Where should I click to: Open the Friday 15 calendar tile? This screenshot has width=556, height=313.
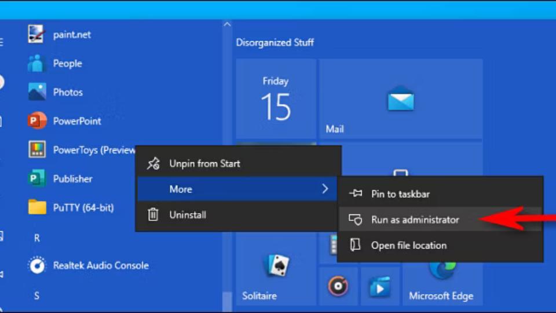pyautogui.click(x=276, y=99)
